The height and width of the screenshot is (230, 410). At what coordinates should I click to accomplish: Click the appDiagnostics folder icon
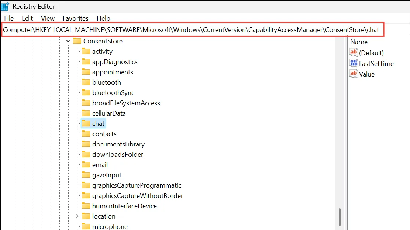click(x=86, y=61)
